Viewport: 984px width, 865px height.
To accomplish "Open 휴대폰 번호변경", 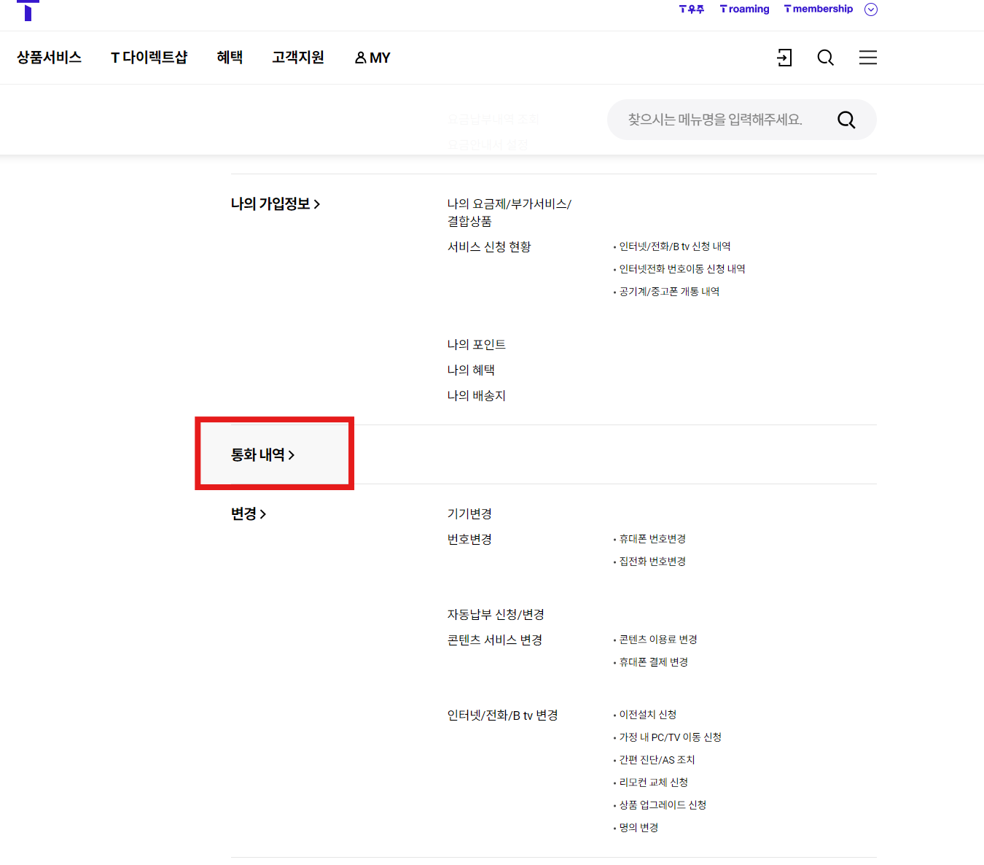I will click(652, 539).
